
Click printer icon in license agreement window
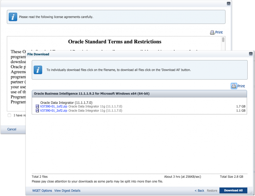212,32
